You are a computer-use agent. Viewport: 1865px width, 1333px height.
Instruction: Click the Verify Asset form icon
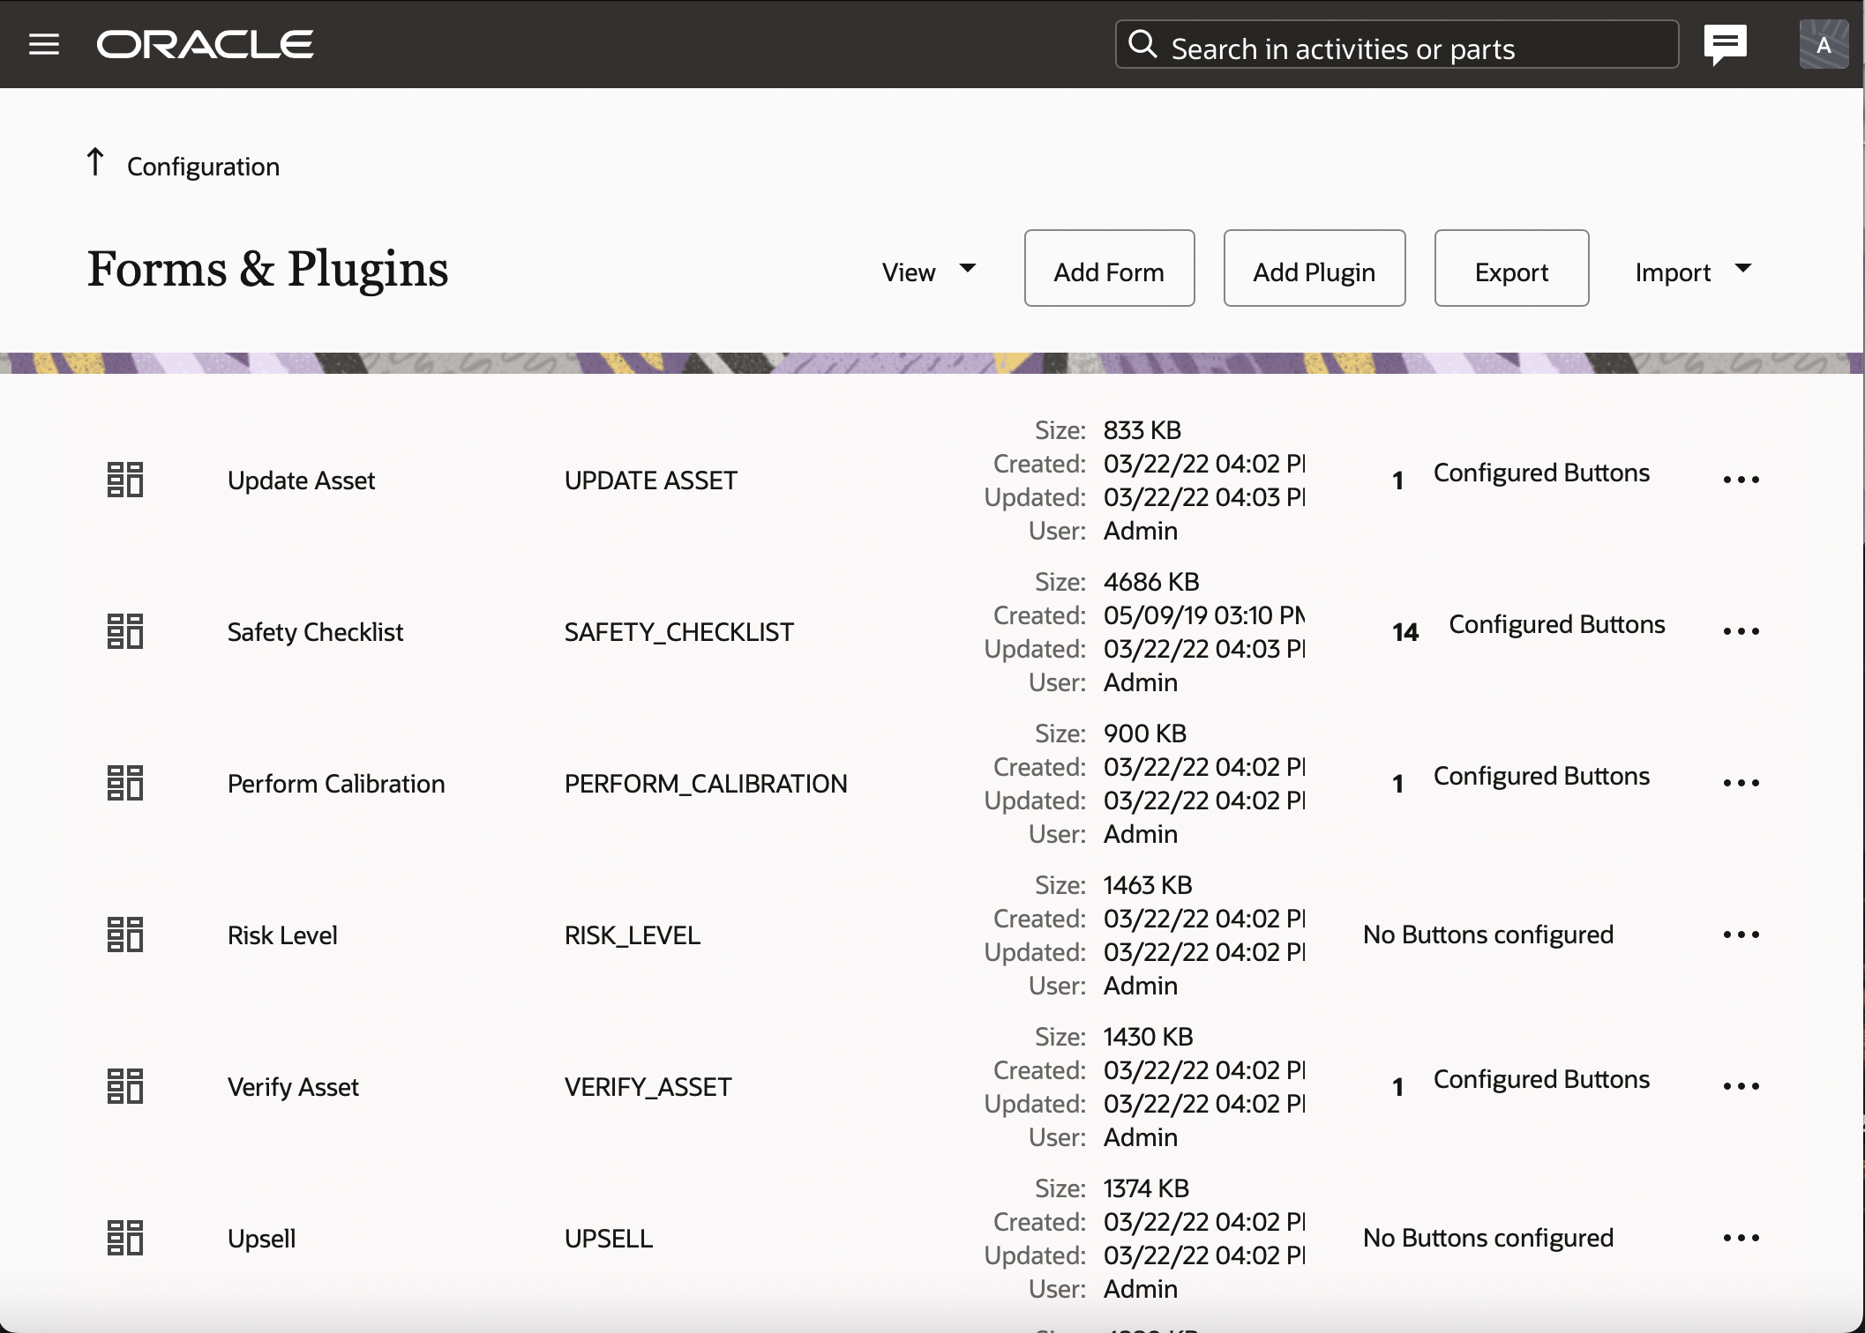124,1086
